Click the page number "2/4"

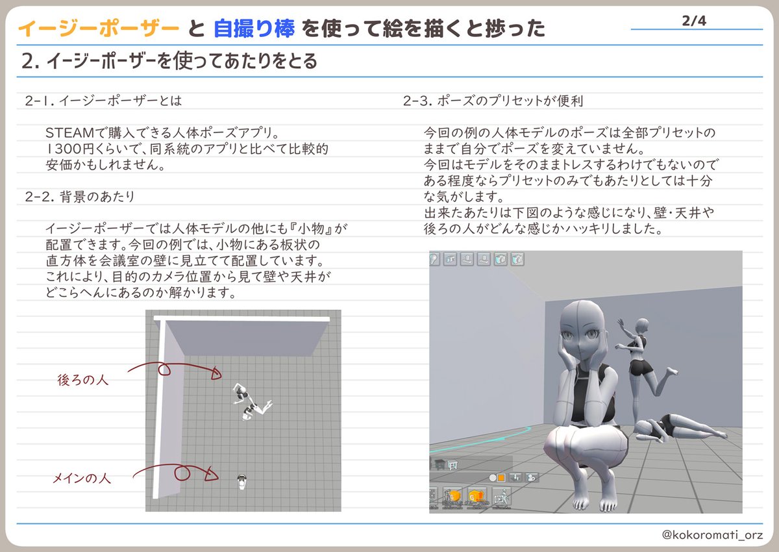(694, 21)
